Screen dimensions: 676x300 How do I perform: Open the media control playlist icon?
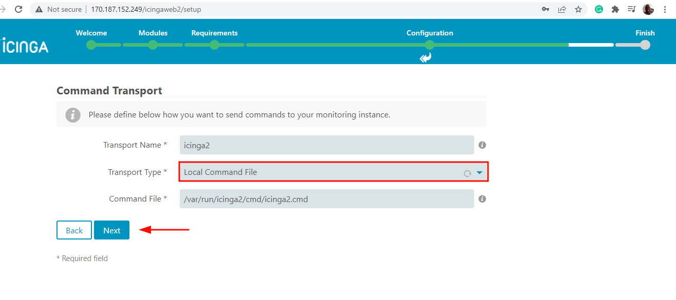pos(632,9)
